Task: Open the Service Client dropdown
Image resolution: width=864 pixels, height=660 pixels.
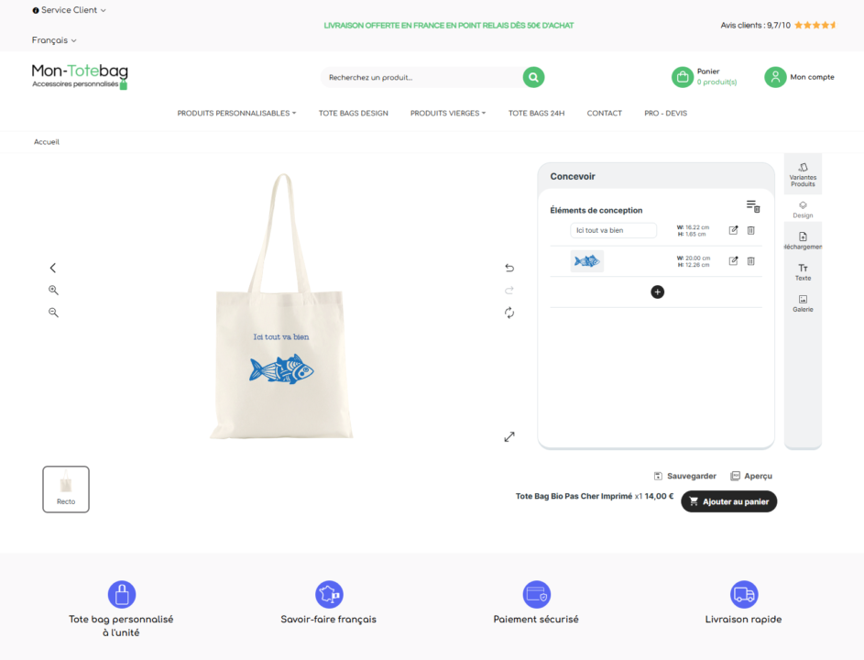Action: [x=70, y=10]
